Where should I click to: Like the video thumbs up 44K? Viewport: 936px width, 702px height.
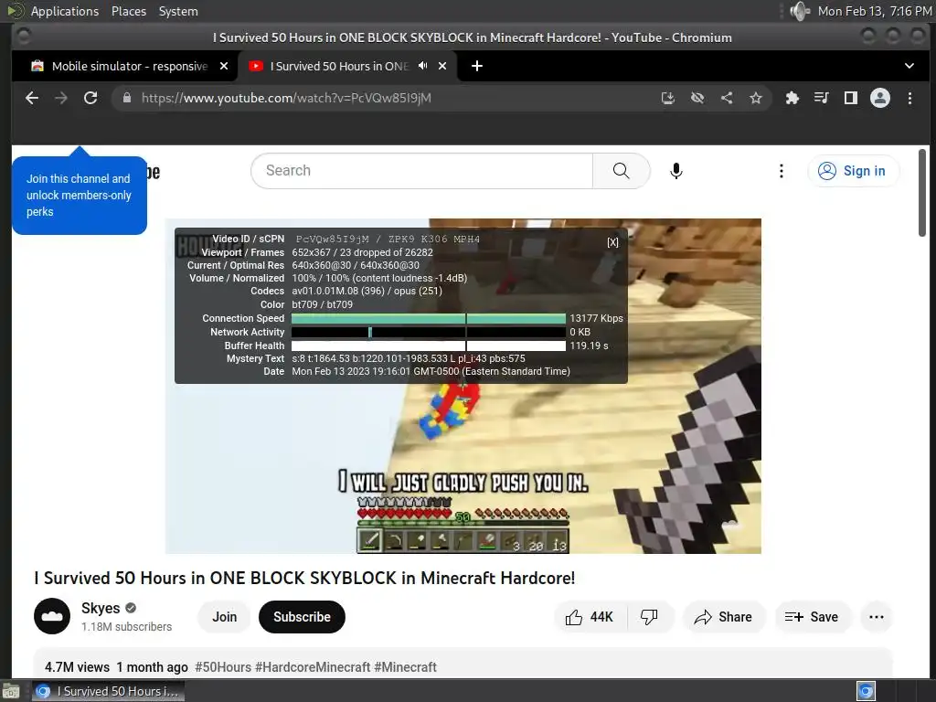[x=590, y=617]
